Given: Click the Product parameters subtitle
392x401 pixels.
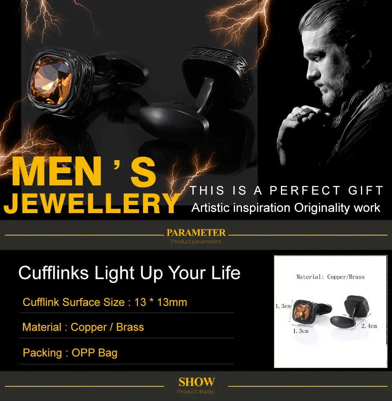Looking at the screenshot, I should 196,242.
